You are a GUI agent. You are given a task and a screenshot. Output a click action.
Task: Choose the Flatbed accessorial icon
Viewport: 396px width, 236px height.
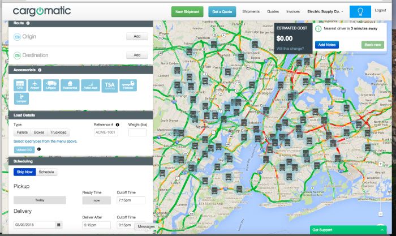(x=127, y=85)
